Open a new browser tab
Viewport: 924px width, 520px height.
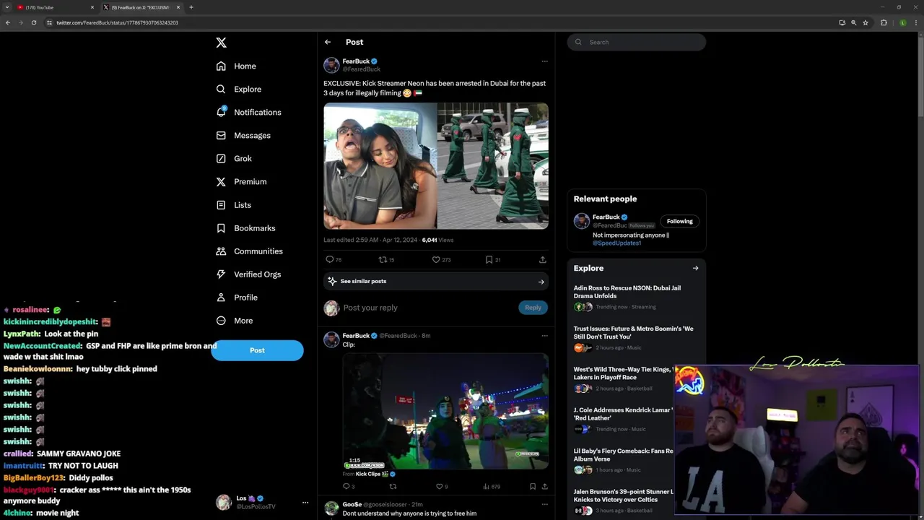191,7
